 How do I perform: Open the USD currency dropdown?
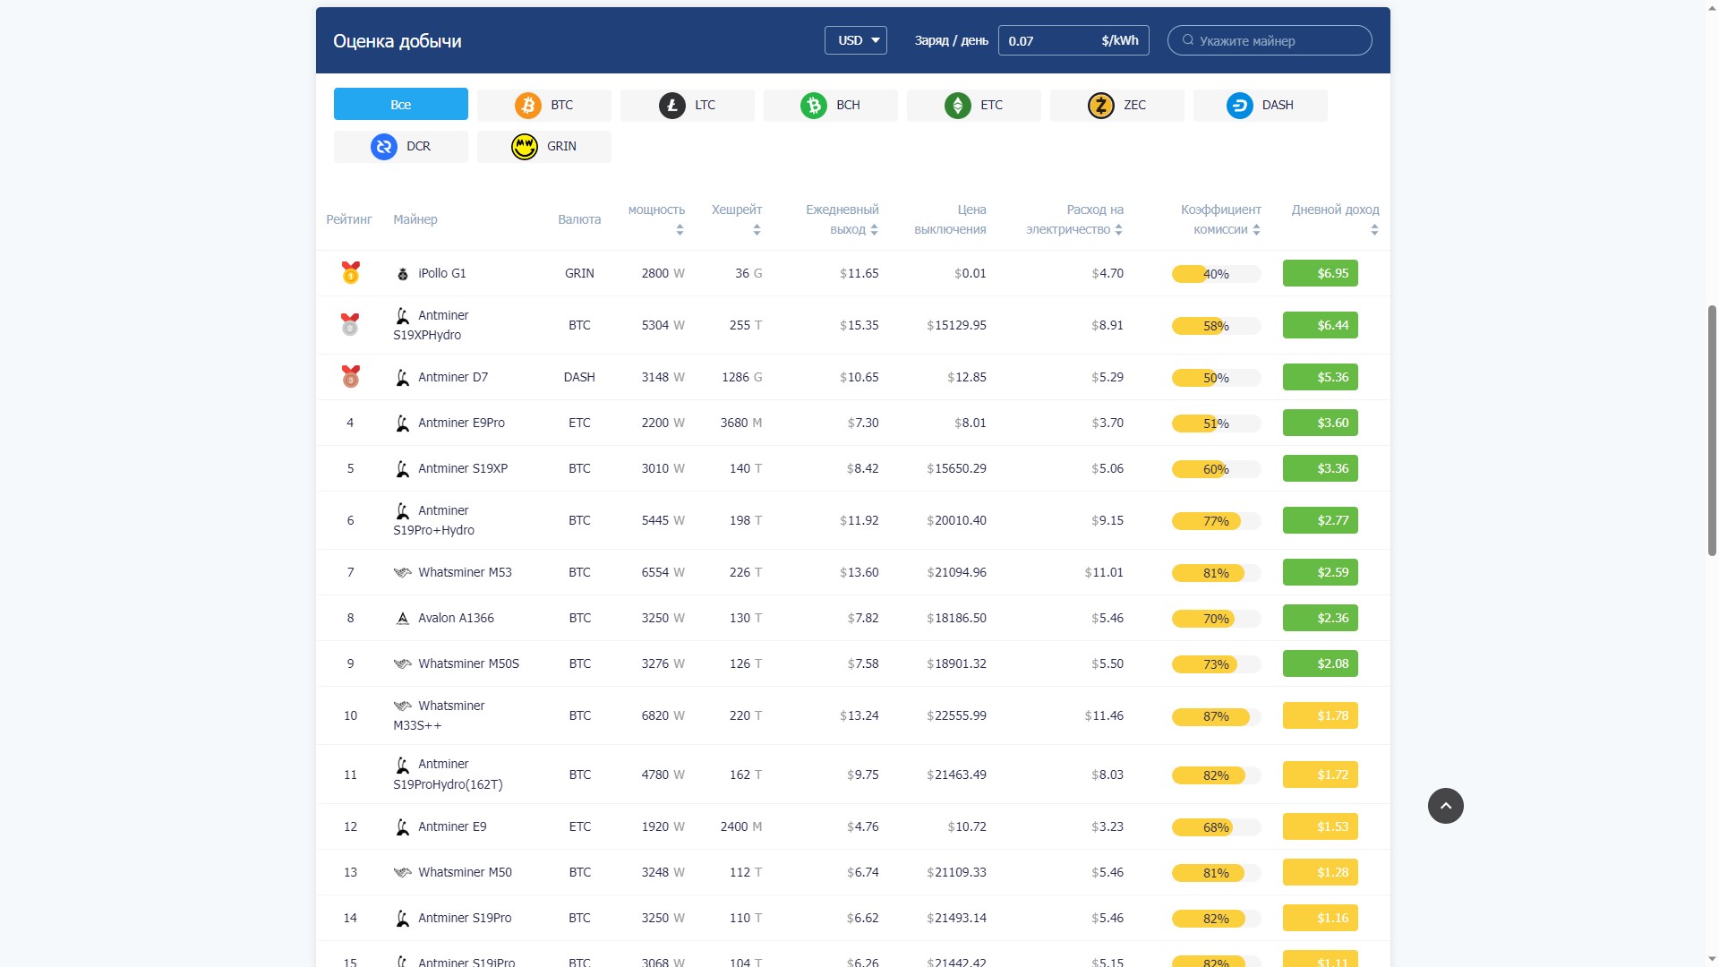(x=855, y=40)
